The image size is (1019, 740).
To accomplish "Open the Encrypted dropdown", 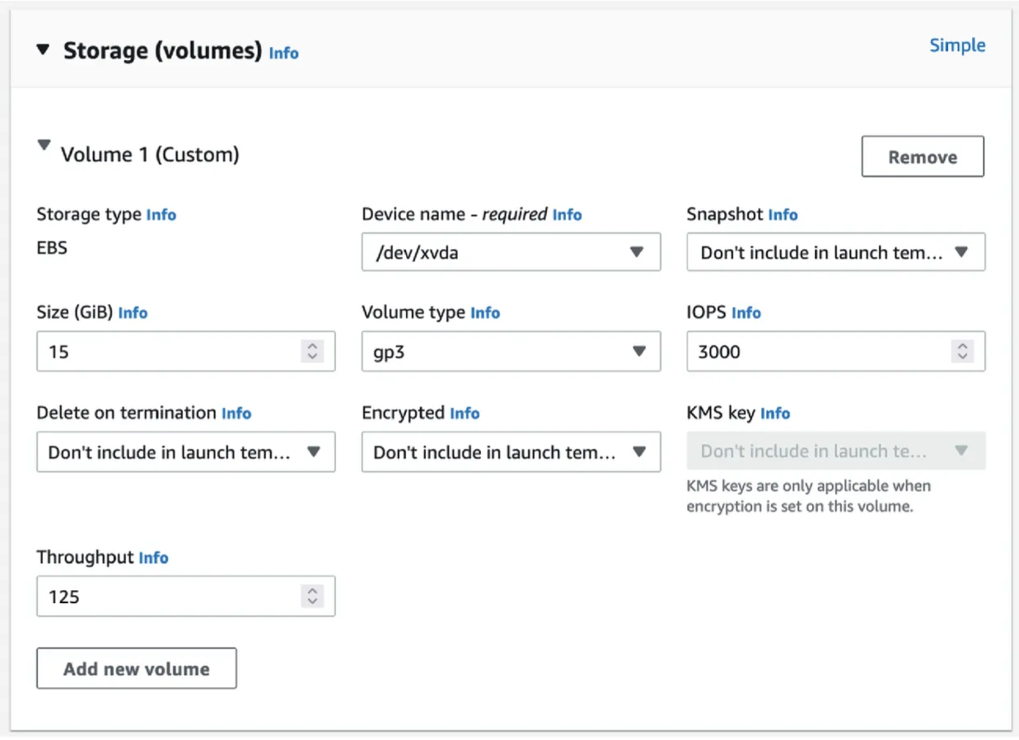I will [x=511, y=452].
